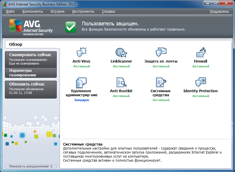Click Активный status under Firewall

[x=201, y=66]
